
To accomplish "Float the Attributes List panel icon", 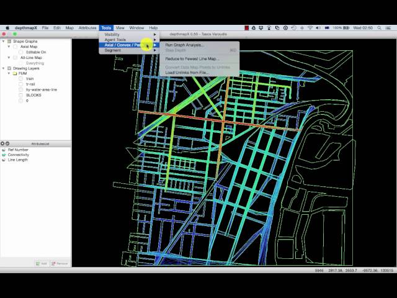I will tap(7, 143).
